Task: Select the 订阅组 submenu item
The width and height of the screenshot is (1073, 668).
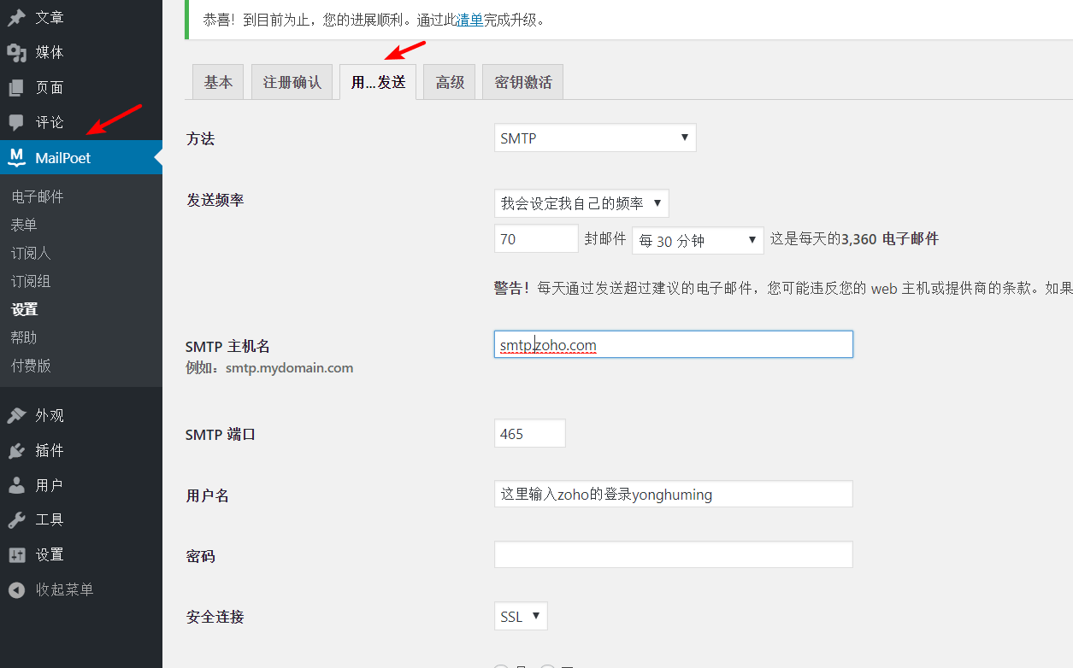Action: (x=31, y=281)
